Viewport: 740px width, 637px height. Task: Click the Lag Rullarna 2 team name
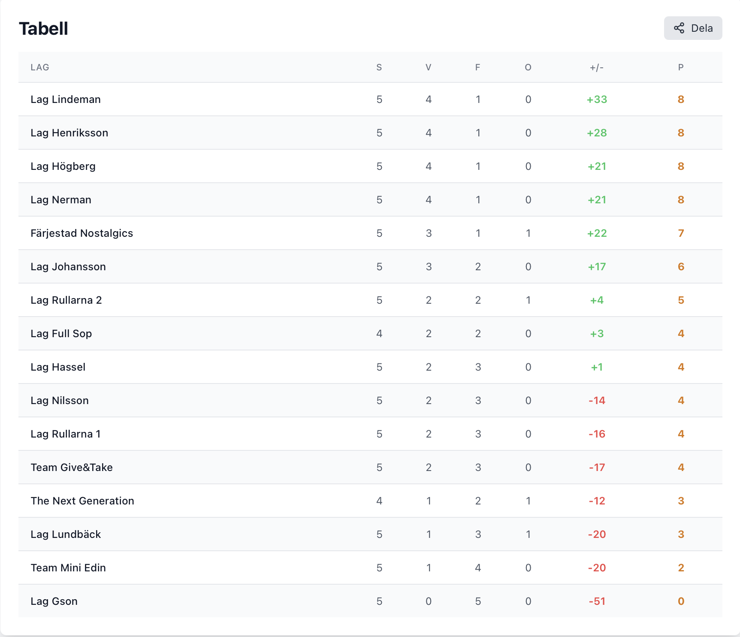66,300
